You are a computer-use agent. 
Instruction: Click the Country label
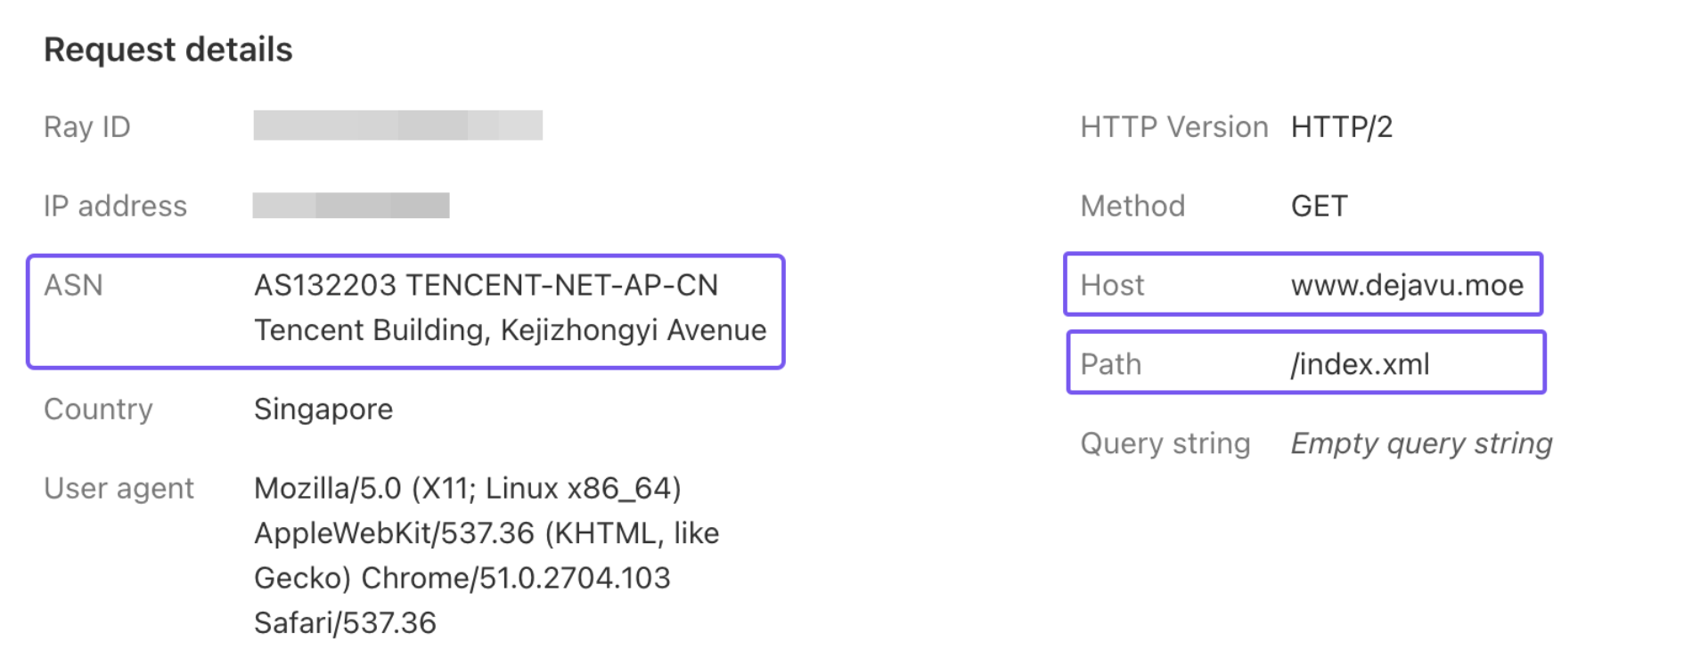[x=98, y=410]
